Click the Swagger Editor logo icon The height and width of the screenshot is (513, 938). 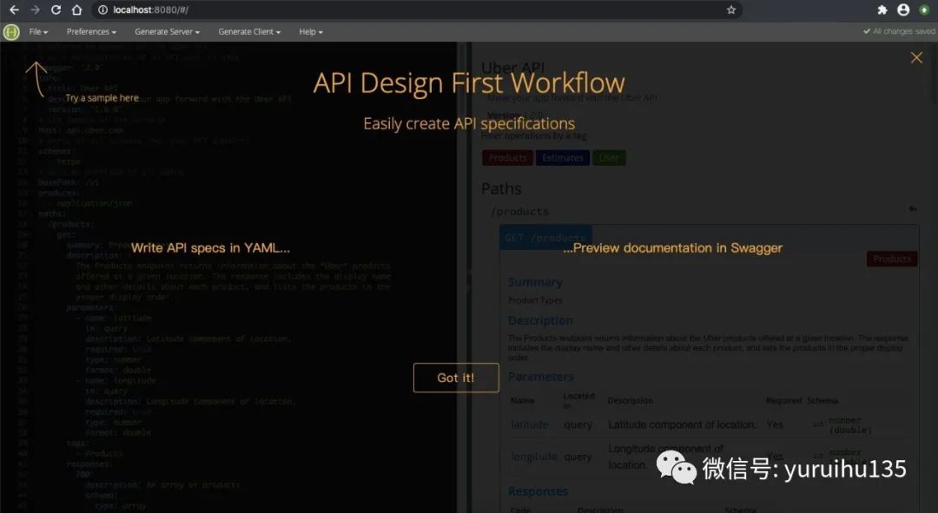click(11, 32)
